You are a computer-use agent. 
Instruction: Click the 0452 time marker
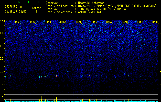33,22
